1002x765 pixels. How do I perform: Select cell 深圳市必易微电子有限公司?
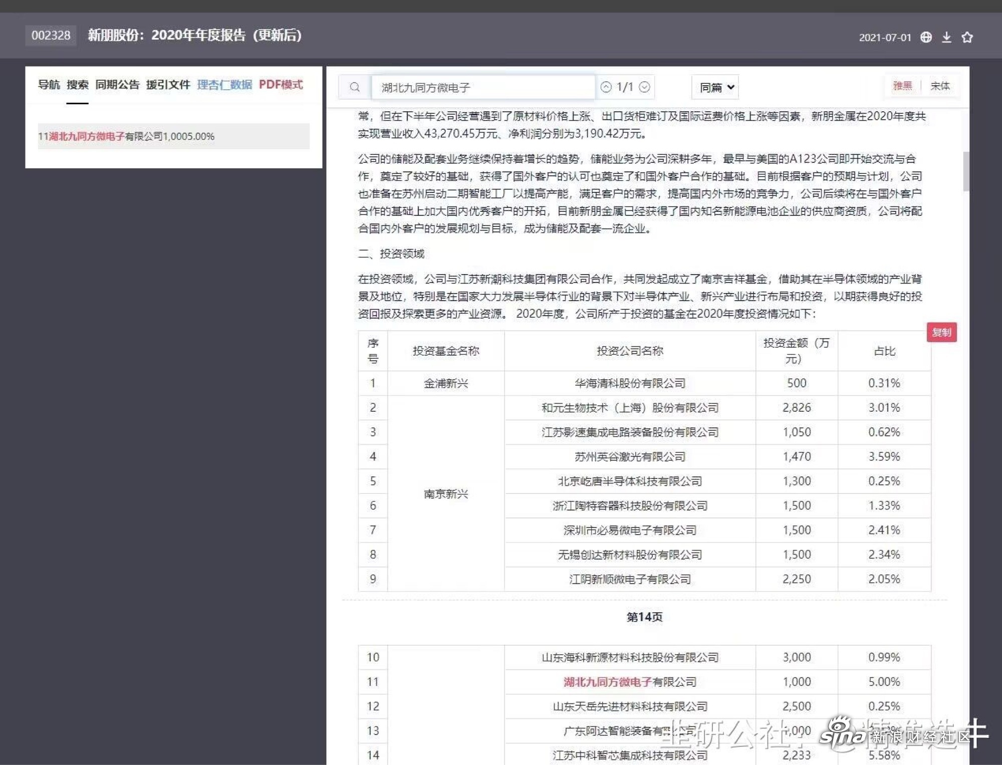(x=630, y=531)
